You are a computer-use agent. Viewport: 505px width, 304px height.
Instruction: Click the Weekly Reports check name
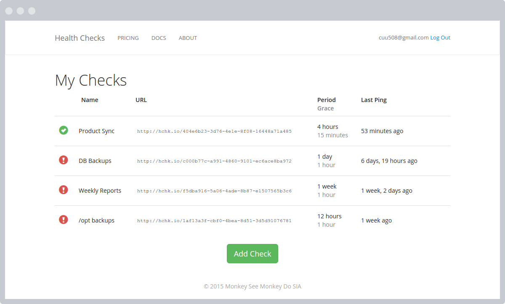100,191
